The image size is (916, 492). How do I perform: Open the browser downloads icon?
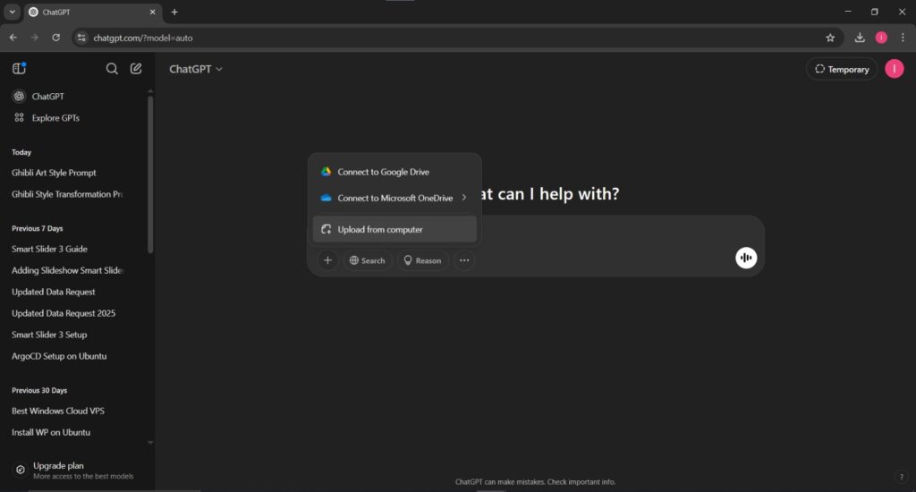click(x=860, y=38)
